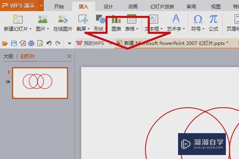The image size is (239, 159).
Task: Click the Export to PDF icon
Action: coord(23,43)
